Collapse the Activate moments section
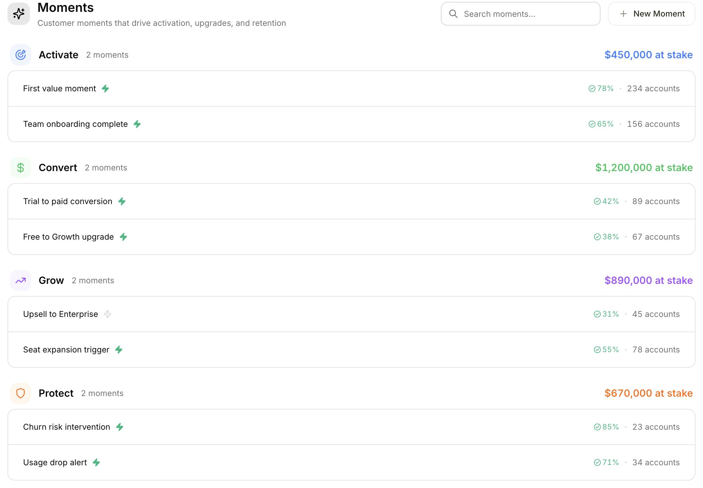Image resolution: width=703 pixels, height=488 pixels. 59,55
